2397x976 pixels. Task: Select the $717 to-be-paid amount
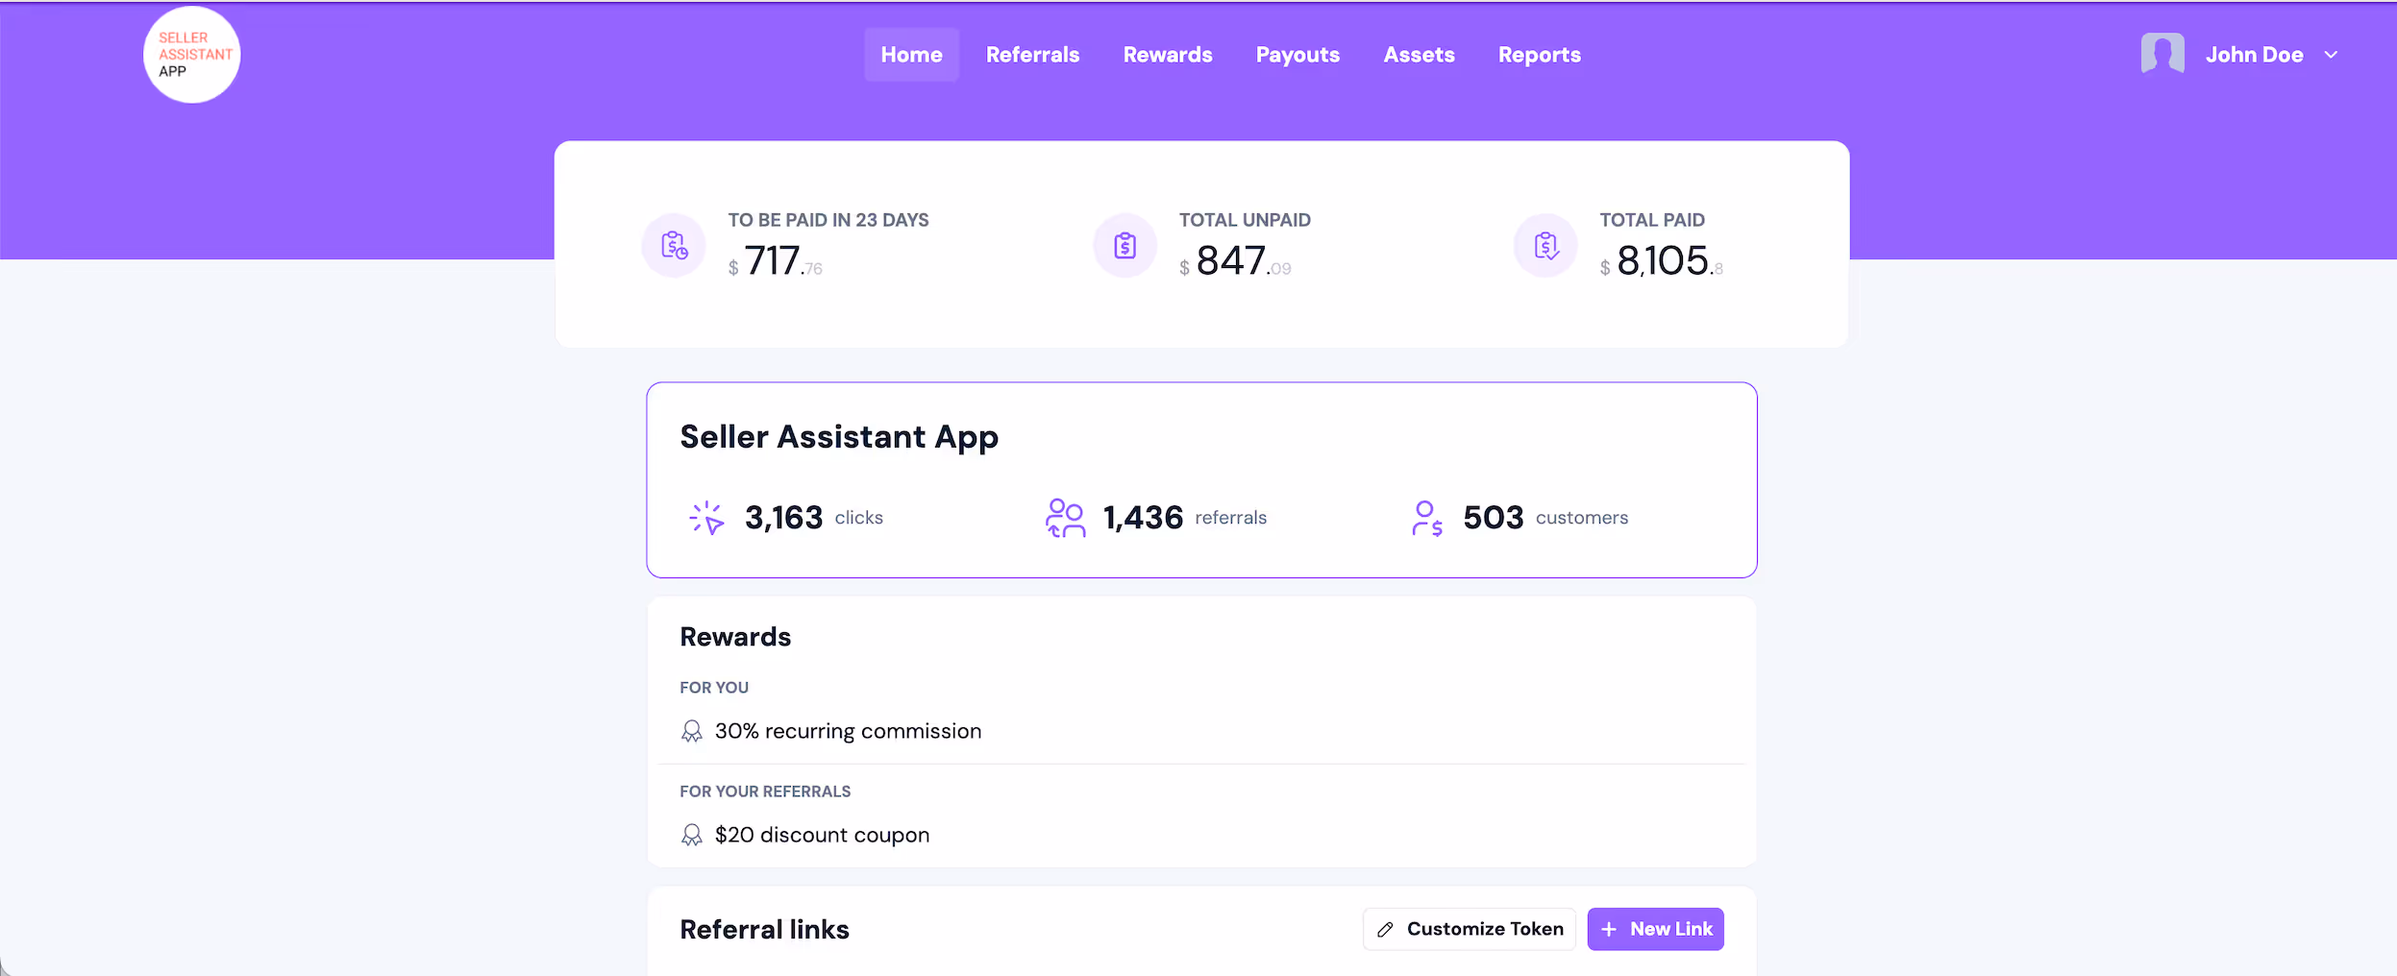point(776,261)
